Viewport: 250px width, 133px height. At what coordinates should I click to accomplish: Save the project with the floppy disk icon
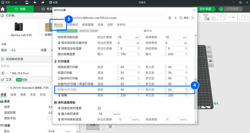[x=27, y=2]
